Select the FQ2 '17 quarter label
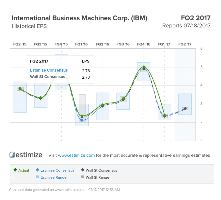 (x=185, y=44)
